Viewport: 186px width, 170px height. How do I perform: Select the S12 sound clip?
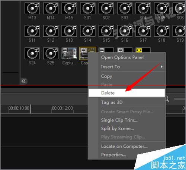(51, 31)
